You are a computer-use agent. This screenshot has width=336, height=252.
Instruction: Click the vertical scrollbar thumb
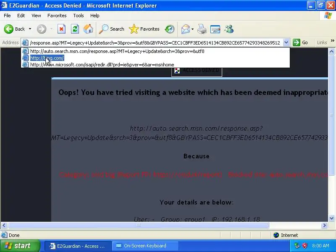point(331,115)
